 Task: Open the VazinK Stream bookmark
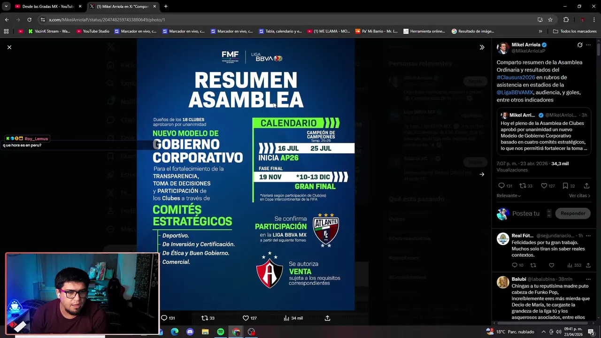coord(49,31)
